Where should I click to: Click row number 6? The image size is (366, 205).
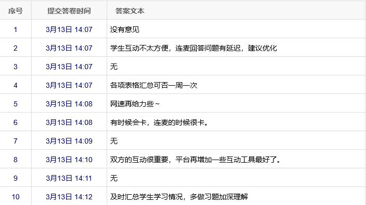pos(16,122)
